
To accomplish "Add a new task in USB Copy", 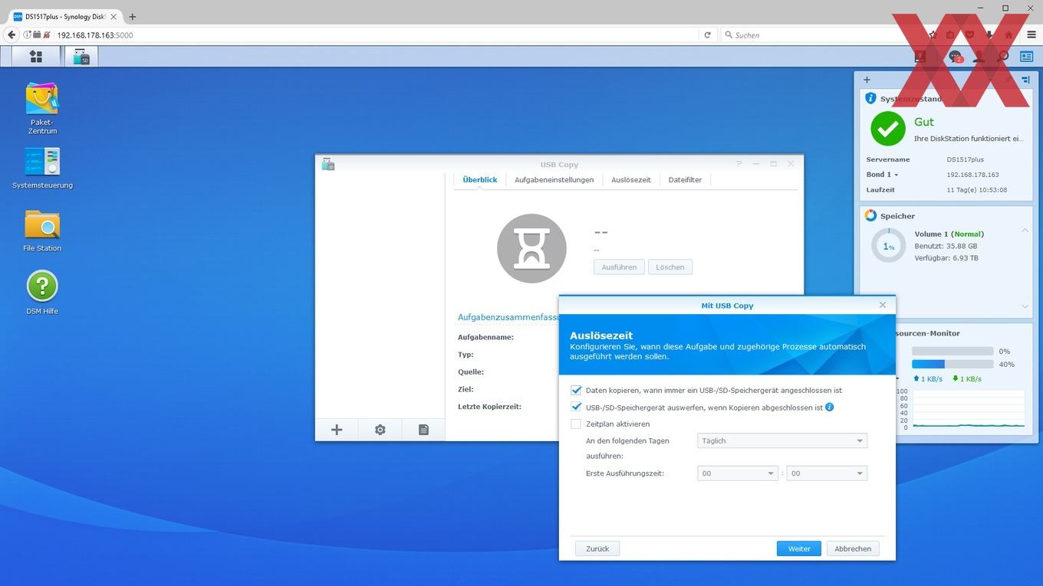I will point(337,430).
